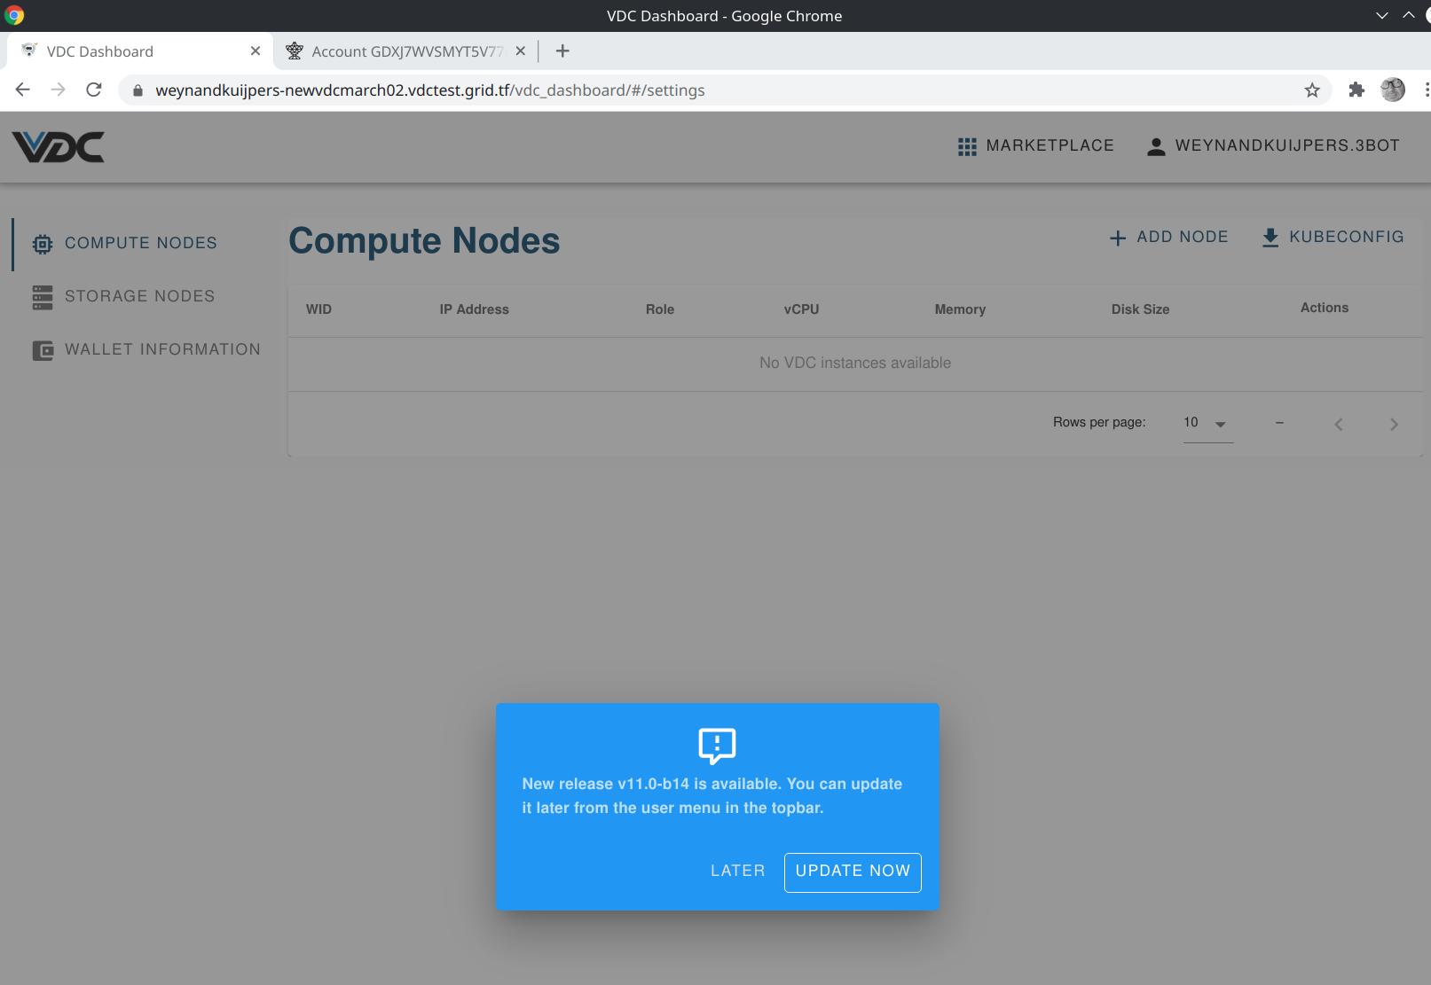1431x985 pixels.
Task: Switch to the Account GDXJ7WVSMYT5V77 tab
Action: [x=404, y=51]
